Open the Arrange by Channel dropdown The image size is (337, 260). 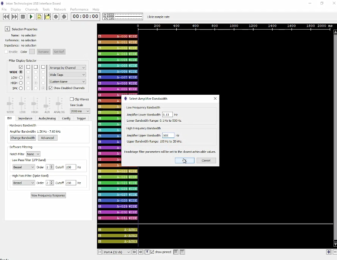(67, 68)
